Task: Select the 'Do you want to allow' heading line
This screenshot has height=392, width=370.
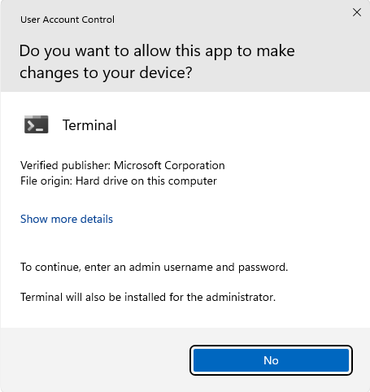Action: [x=157, y=51]
